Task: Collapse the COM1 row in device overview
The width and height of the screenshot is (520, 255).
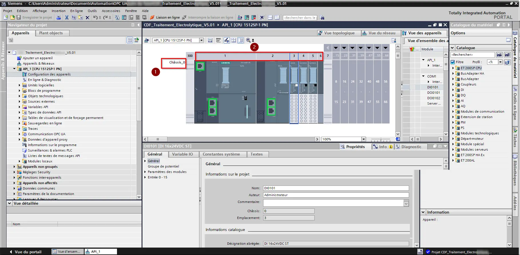Action: 424,76
